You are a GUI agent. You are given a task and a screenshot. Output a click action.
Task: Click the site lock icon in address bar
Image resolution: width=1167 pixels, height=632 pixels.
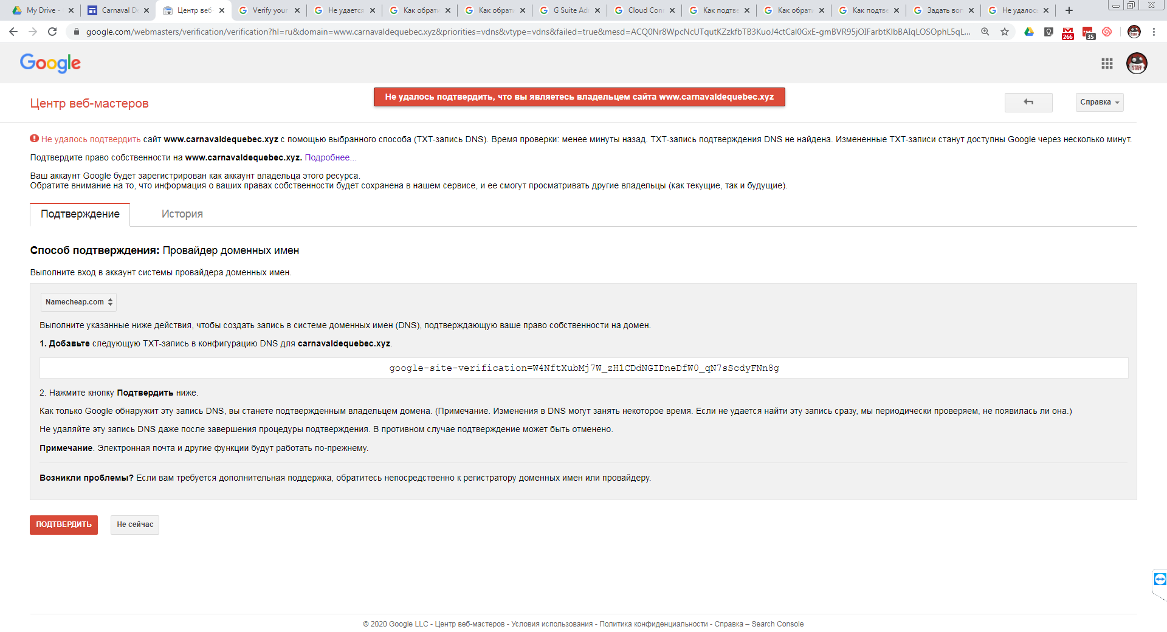click(x=76, y=32)
